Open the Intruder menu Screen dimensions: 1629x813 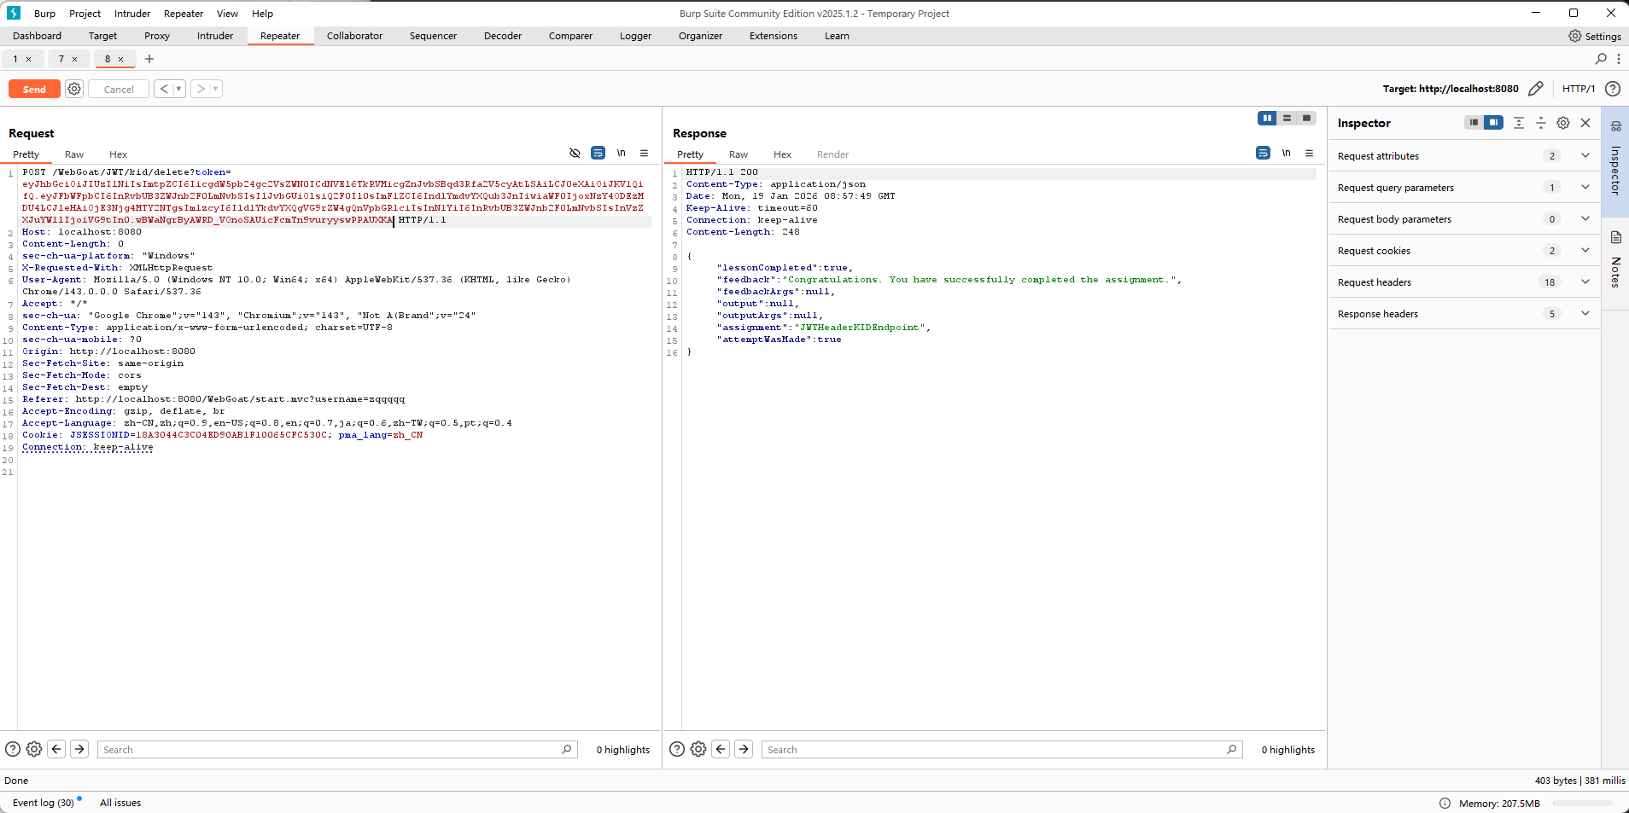point(132,14)
